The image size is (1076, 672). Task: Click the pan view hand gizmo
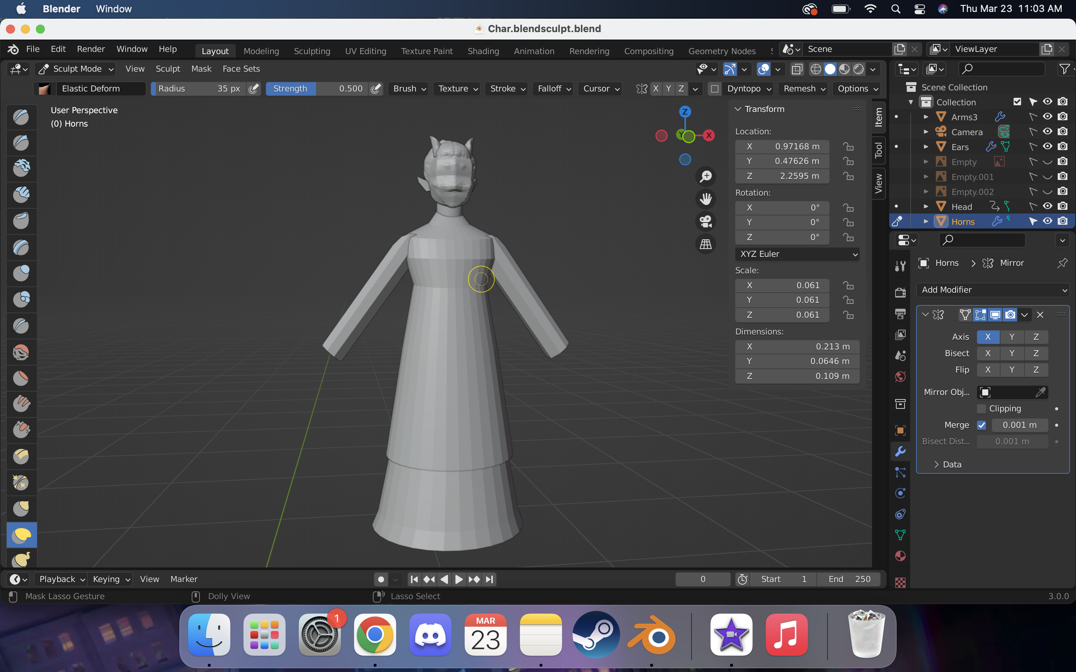(x=706, y=199)
